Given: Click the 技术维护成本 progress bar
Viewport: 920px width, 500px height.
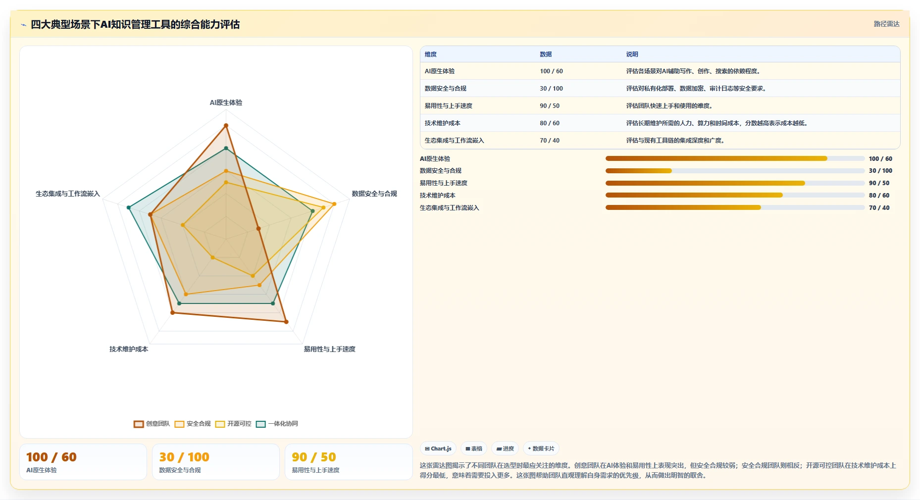Looking at the screenshot, I should tap(735, 195).
